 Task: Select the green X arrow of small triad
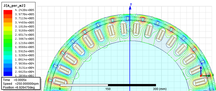pyautogui.click(x=206, y=76)
